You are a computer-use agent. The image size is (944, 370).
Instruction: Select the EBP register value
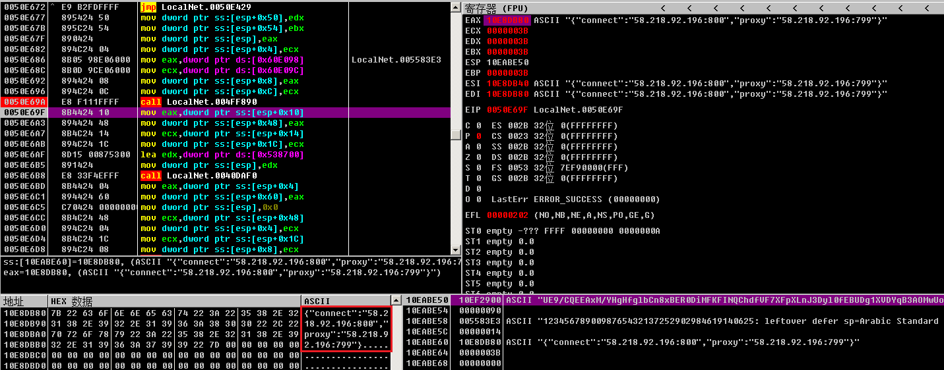pos(507,73)
